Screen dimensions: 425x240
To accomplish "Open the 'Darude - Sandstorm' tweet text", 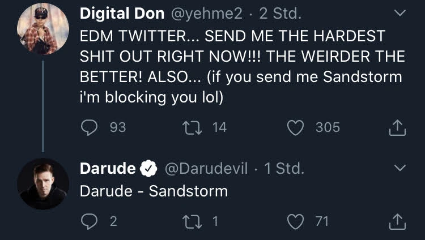I will point(154,191).
